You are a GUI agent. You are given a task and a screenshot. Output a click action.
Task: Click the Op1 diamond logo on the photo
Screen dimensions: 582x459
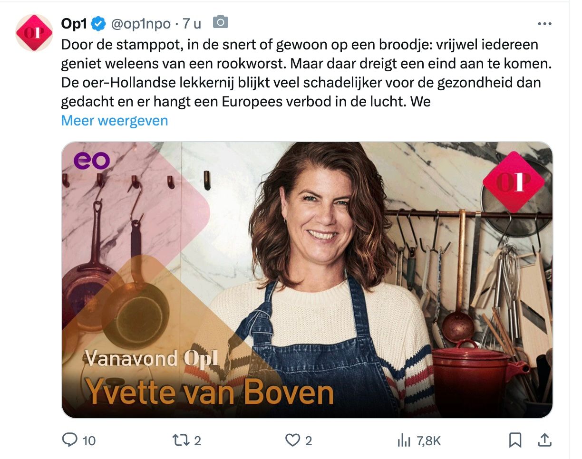[513, 182]
